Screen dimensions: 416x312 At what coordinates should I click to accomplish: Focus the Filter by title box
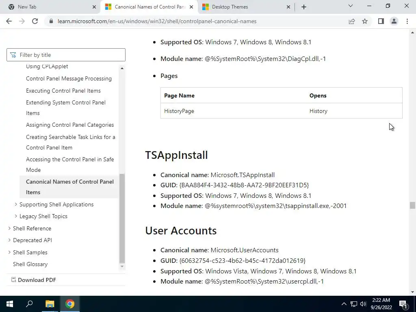[66, 55]
